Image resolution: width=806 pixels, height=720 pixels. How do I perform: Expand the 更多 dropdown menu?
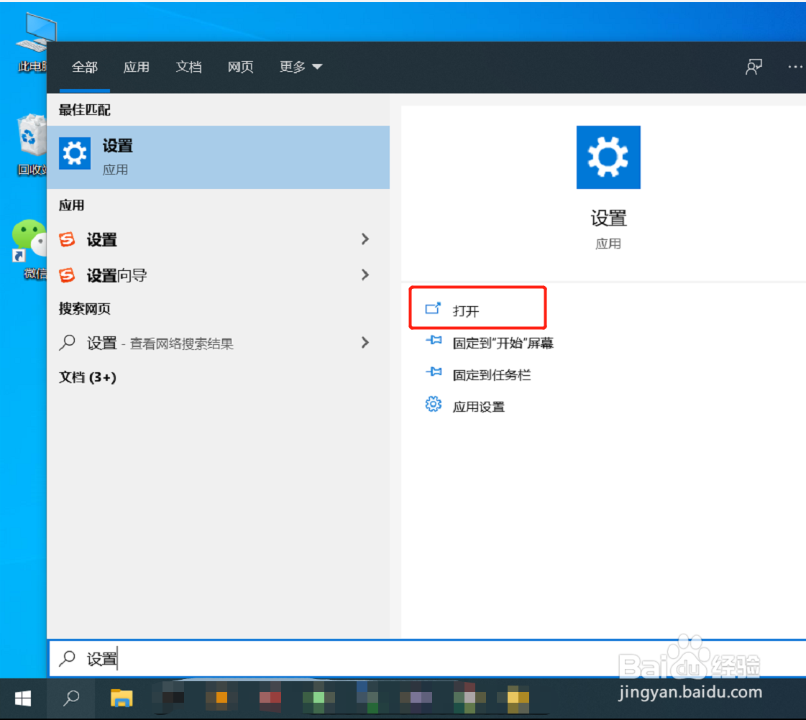300,66
